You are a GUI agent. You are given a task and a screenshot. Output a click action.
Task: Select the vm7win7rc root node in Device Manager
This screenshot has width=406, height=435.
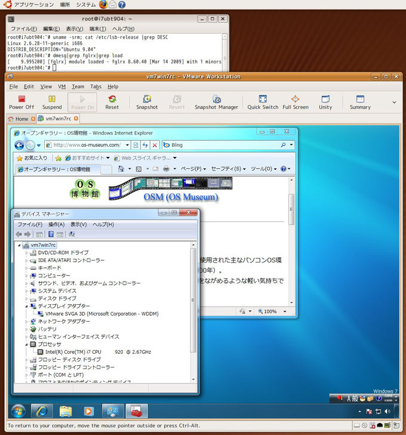[x=43, y=245]
